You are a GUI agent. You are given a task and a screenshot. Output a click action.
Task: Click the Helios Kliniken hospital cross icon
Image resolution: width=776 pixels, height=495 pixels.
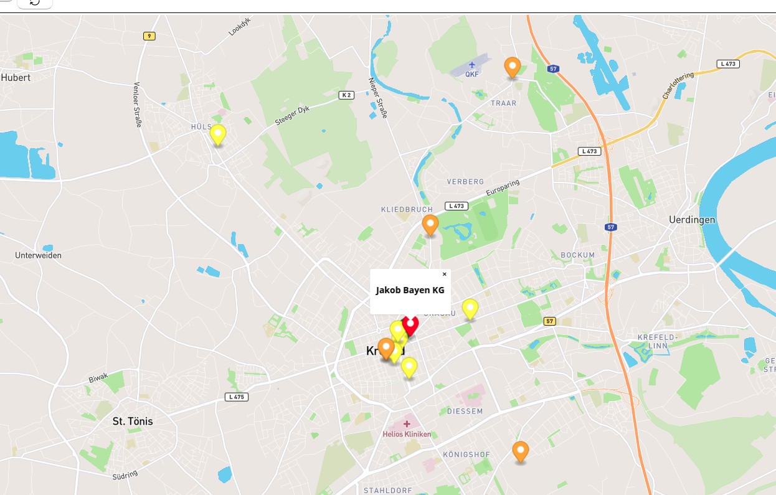[407, 423]
